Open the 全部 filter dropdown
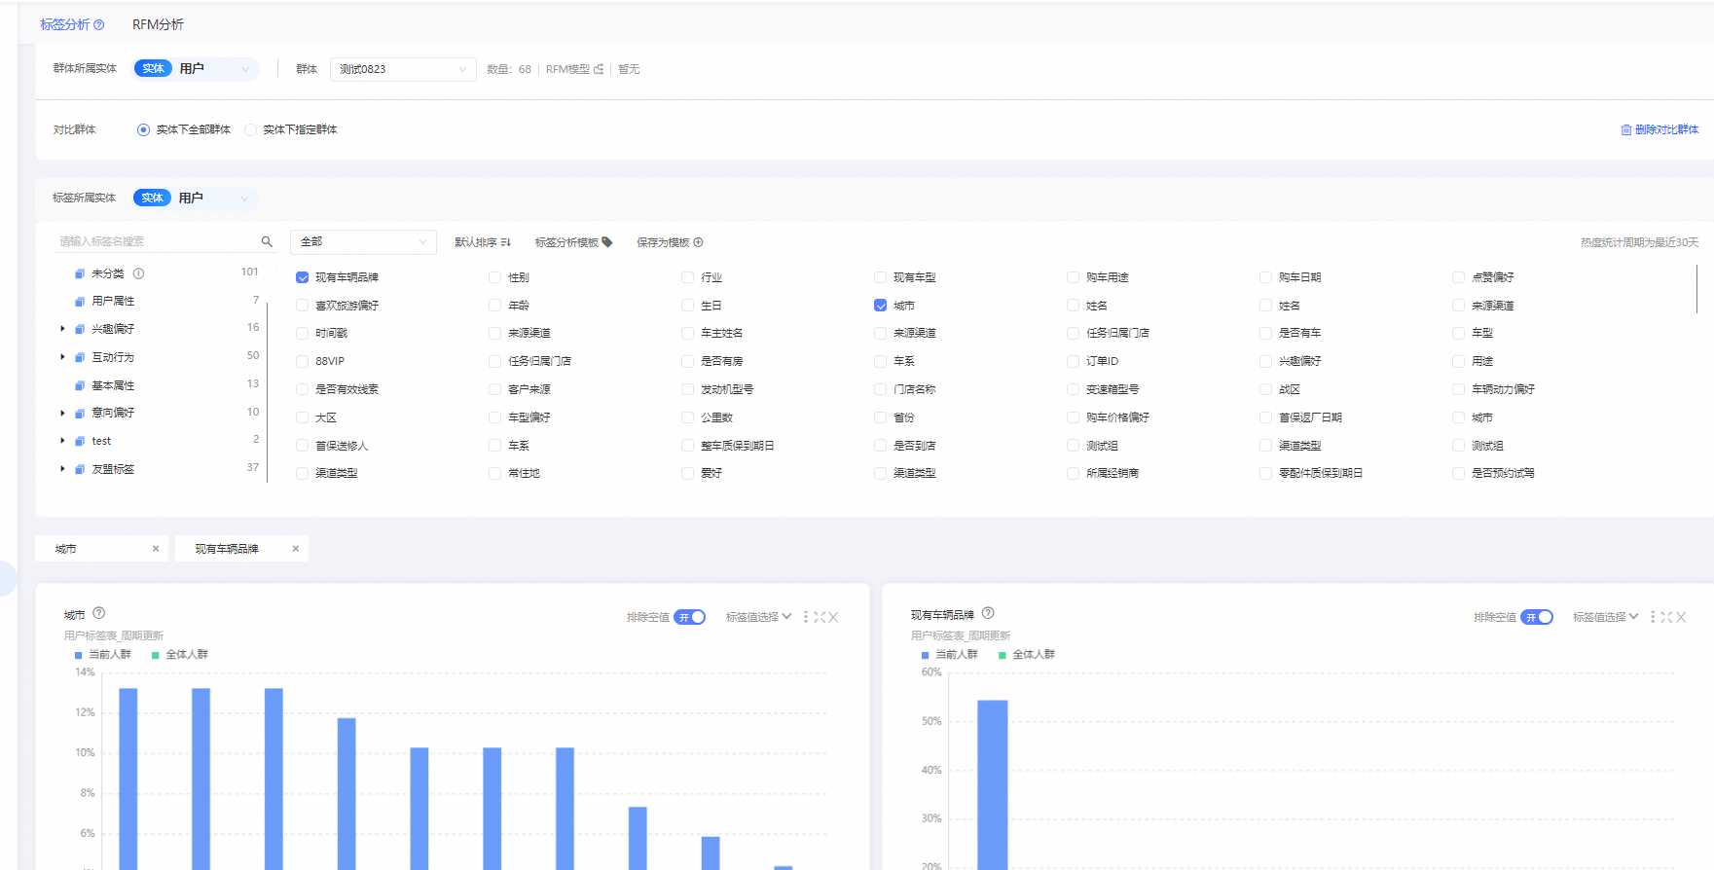The image size is (1714, 870). (x=363, y=241)
